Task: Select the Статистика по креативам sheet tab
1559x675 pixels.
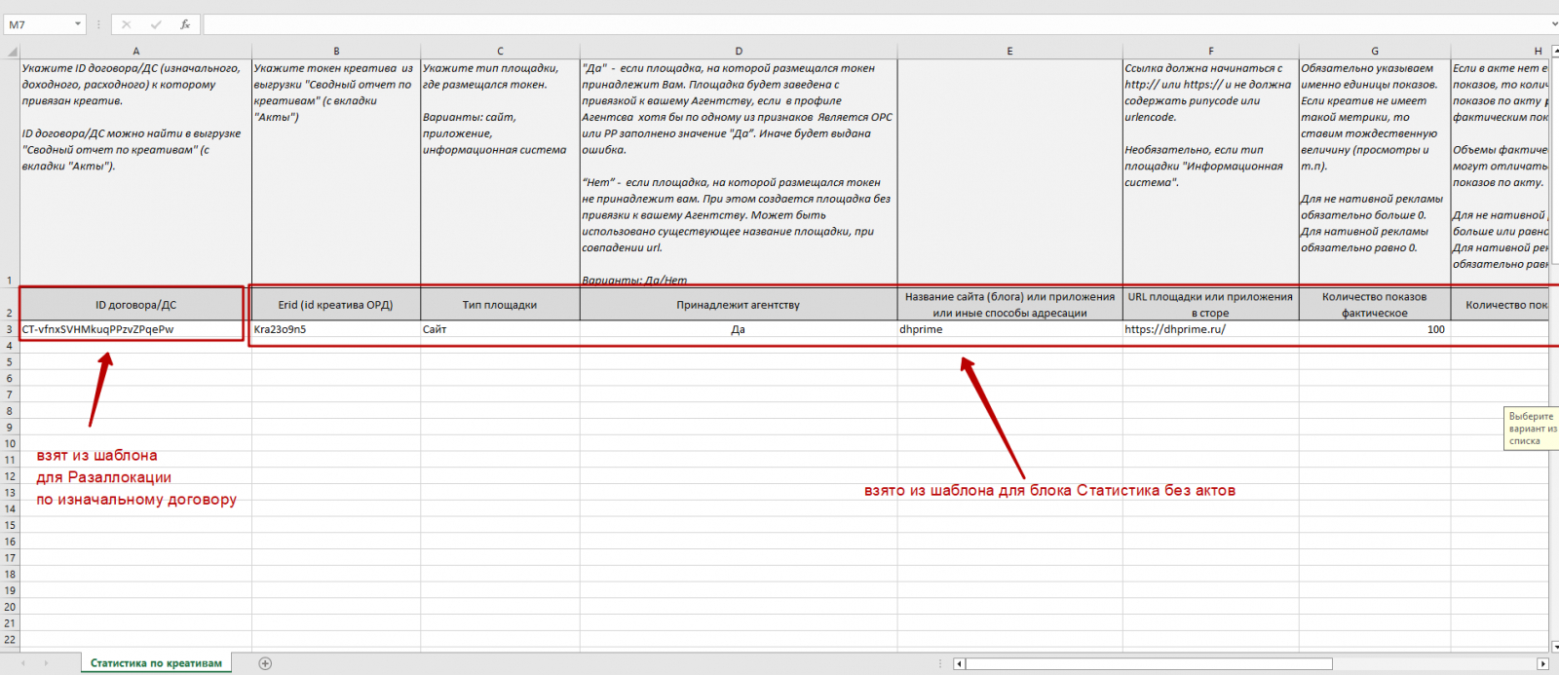Action: point(156,663)
